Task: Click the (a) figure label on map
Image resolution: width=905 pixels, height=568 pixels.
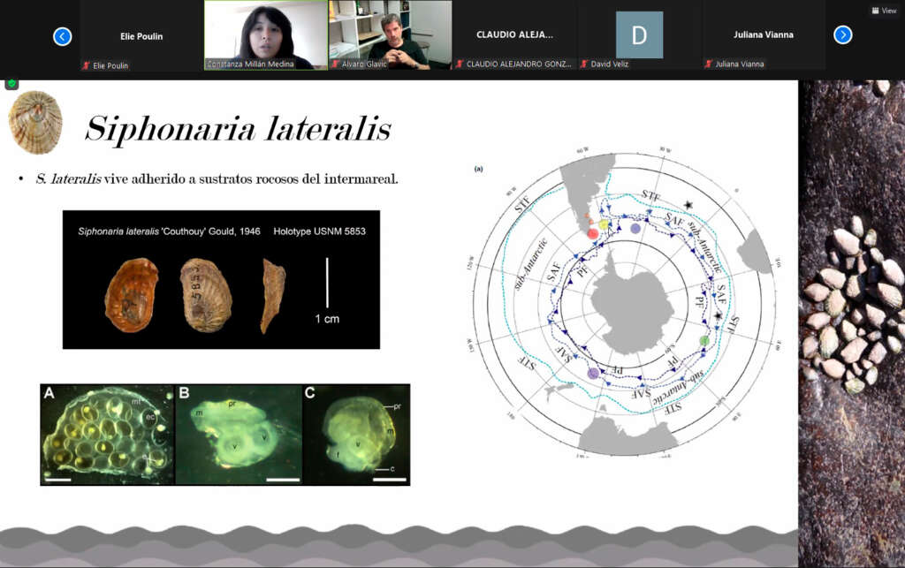Action: (478, 169)
